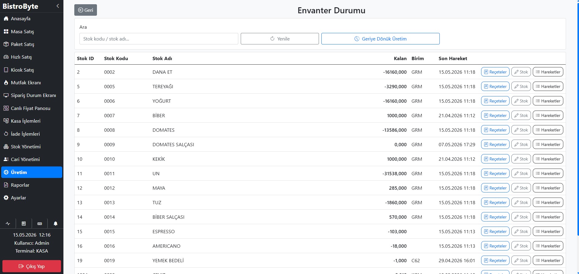View Hareketler for YEMEK BEDELİ

point(548,260)
